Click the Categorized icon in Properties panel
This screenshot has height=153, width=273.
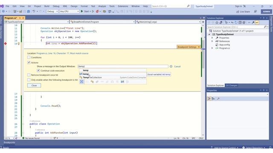[209, 99]
